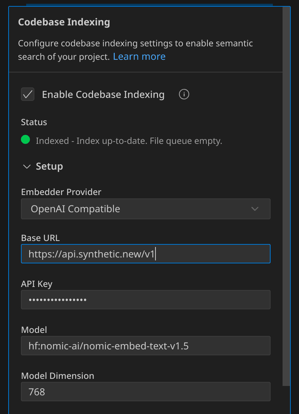299x414 pixels.
Task: Focus the Base URL input field
Action: point(145,254)
